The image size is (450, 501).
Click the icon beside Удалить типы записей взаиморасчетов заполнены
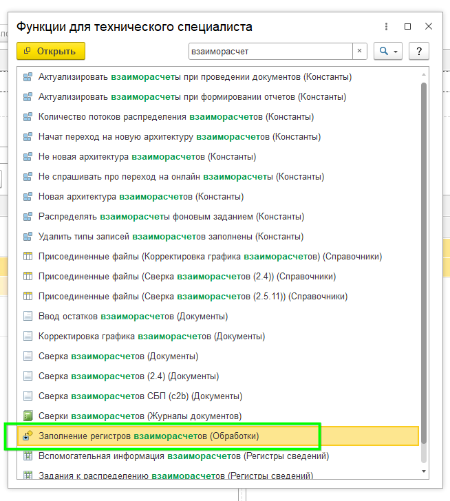(28, 237)
